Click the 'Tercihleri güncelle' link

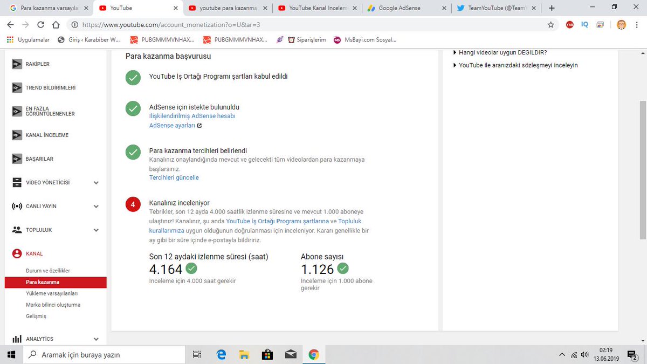[x=174, y=177]
